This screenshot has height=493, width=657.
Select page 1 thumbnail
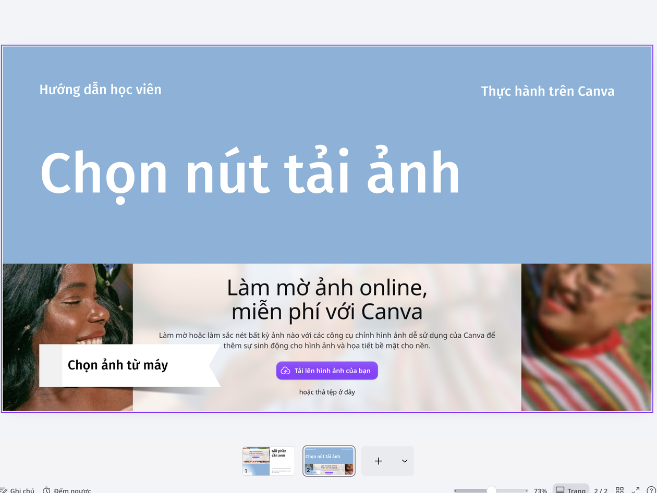tap(269, 461)
